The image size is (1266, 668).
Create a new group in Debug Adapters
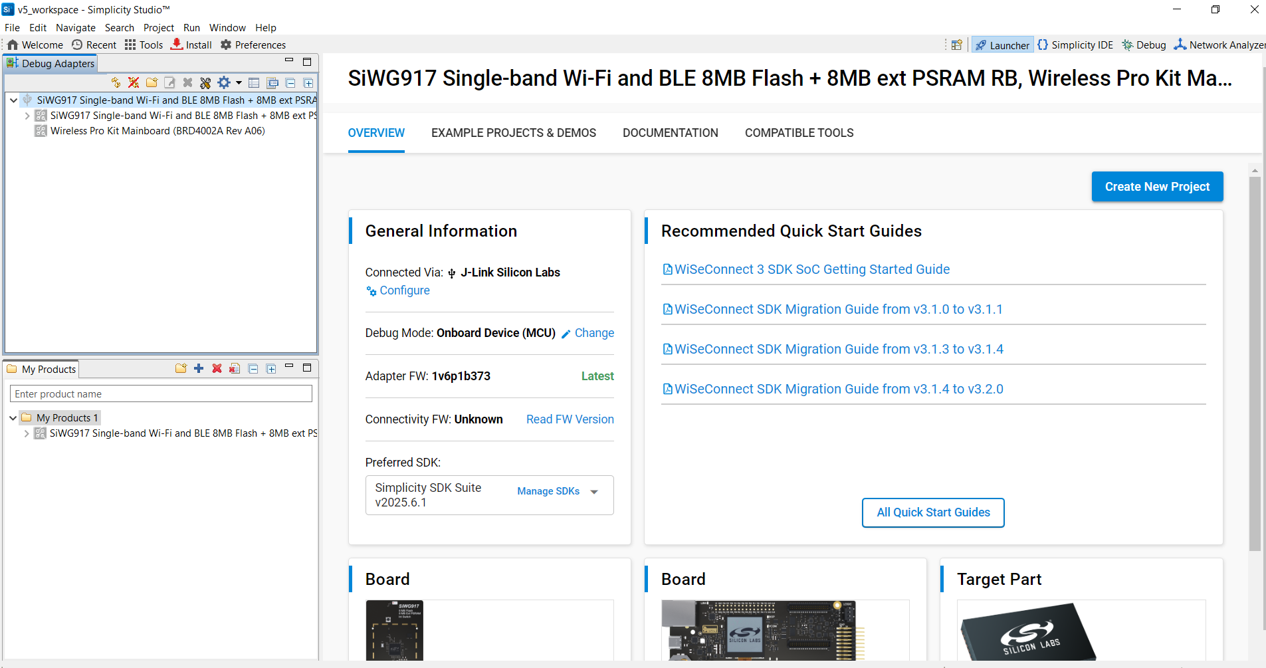point(152,82)
